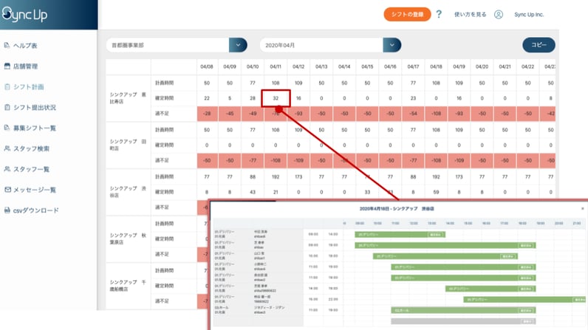Click the シフト計画 sidebar icon
Screen dimensions: 588x330
[7, 87]
